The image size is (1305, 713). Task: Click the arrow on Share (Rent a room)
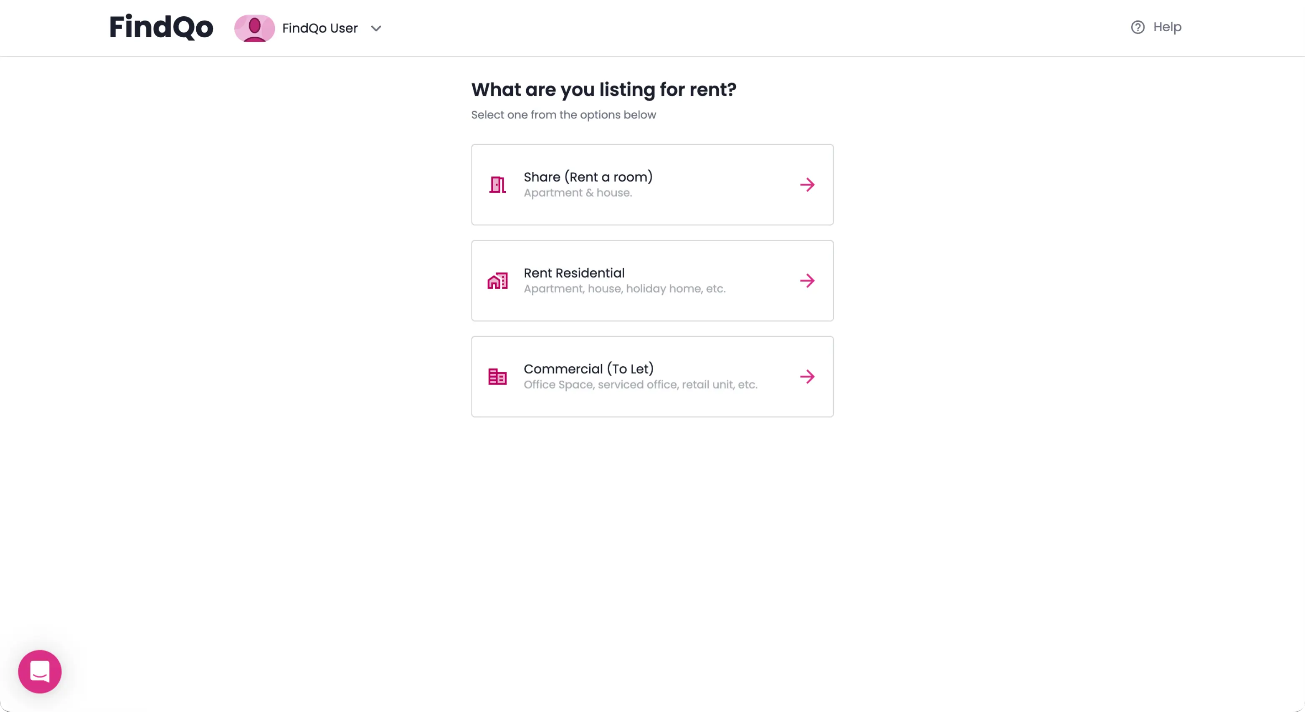808,185
